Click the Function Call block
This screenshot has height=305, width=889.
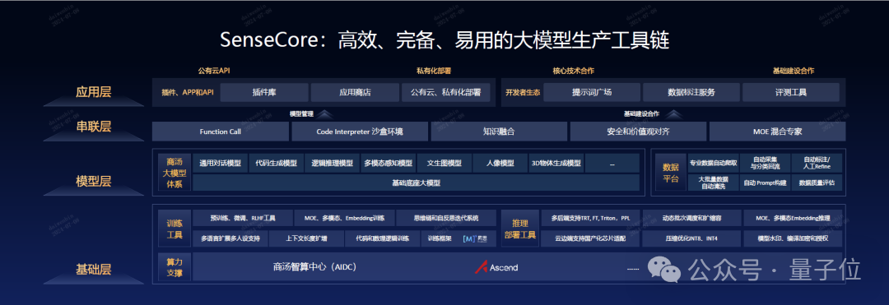[221, 132]
